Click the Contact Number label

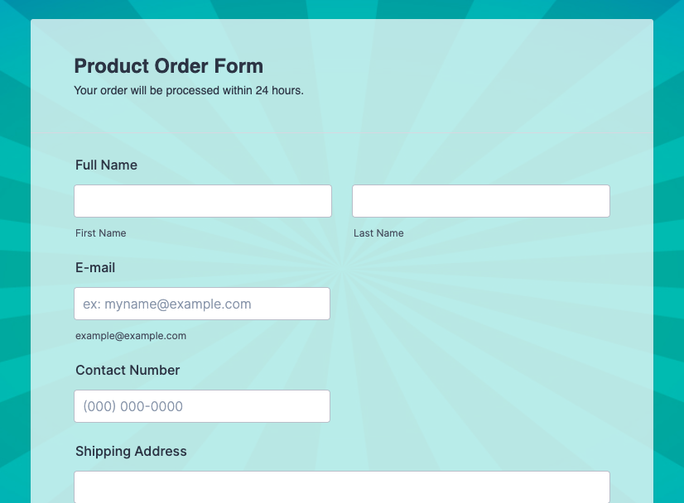coord(128,371)
